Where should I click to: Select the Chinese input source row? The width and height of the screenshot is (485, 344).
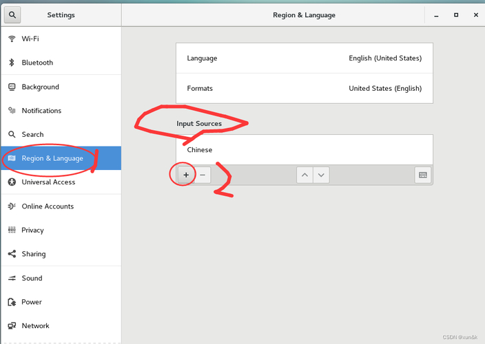305,150
